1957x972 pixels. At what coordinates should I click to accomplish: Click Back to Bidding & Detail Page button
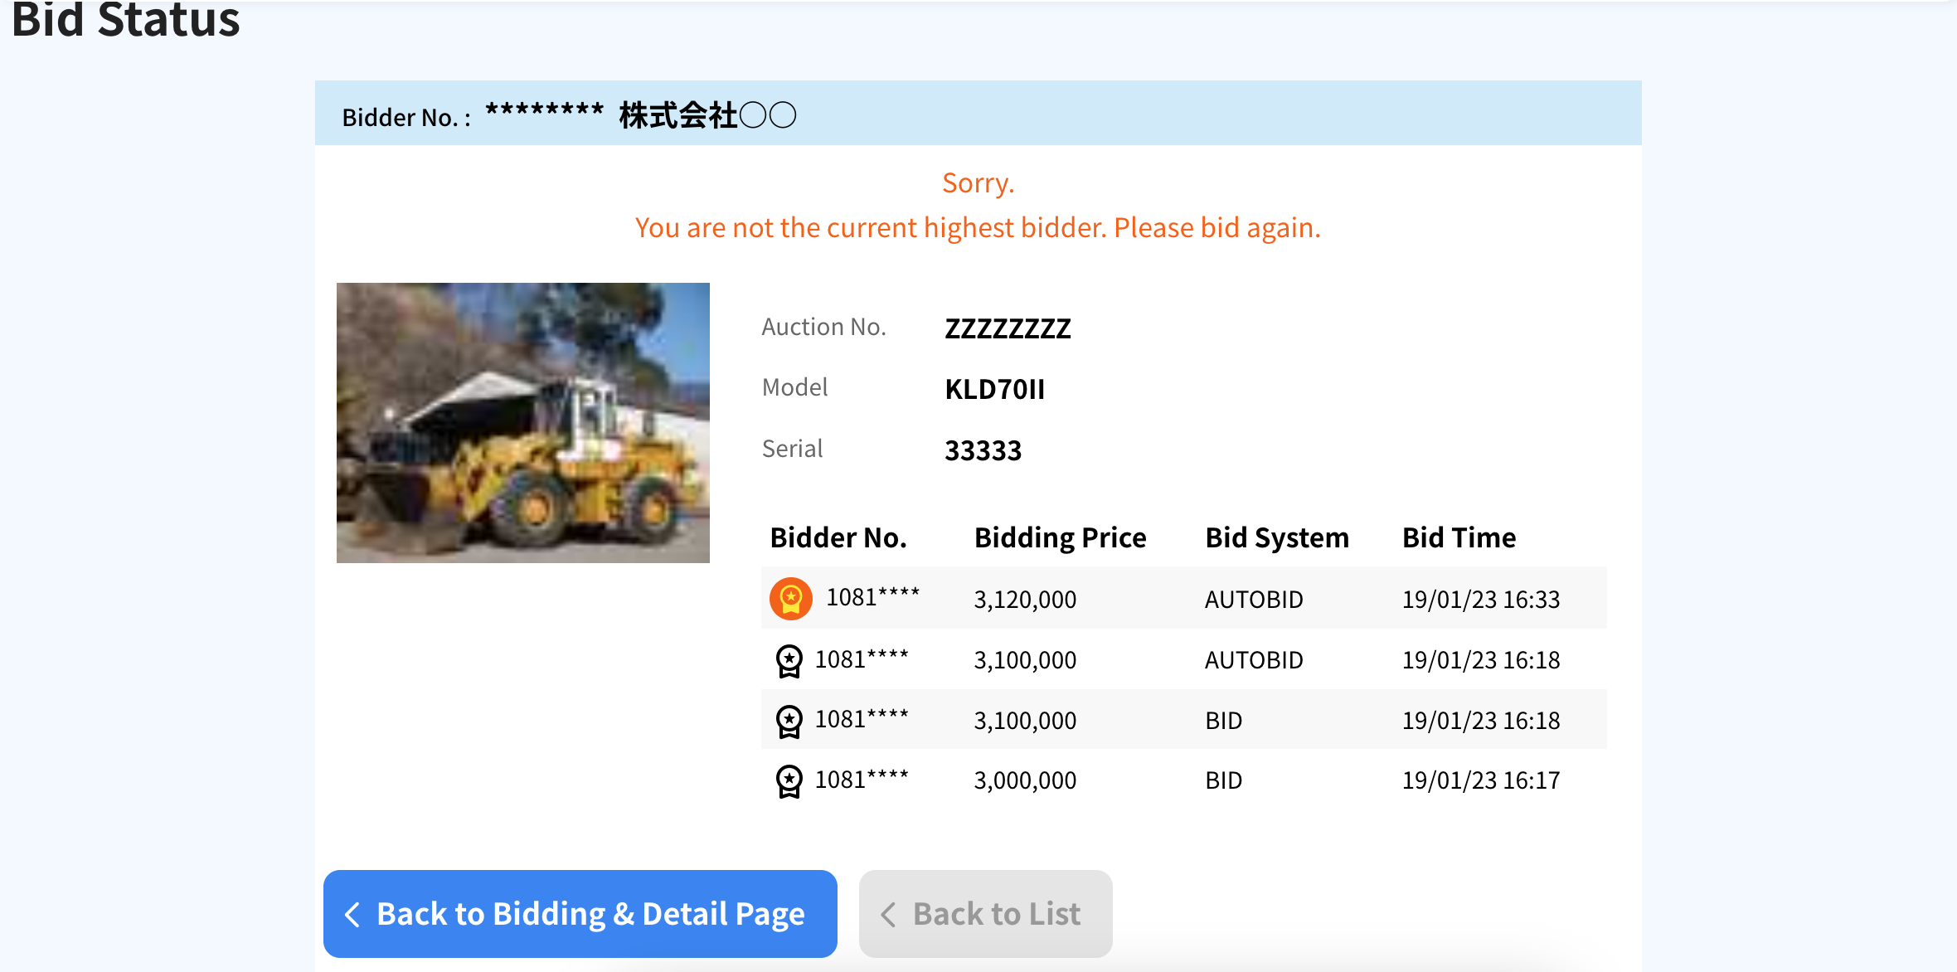(x=580, y=913)
